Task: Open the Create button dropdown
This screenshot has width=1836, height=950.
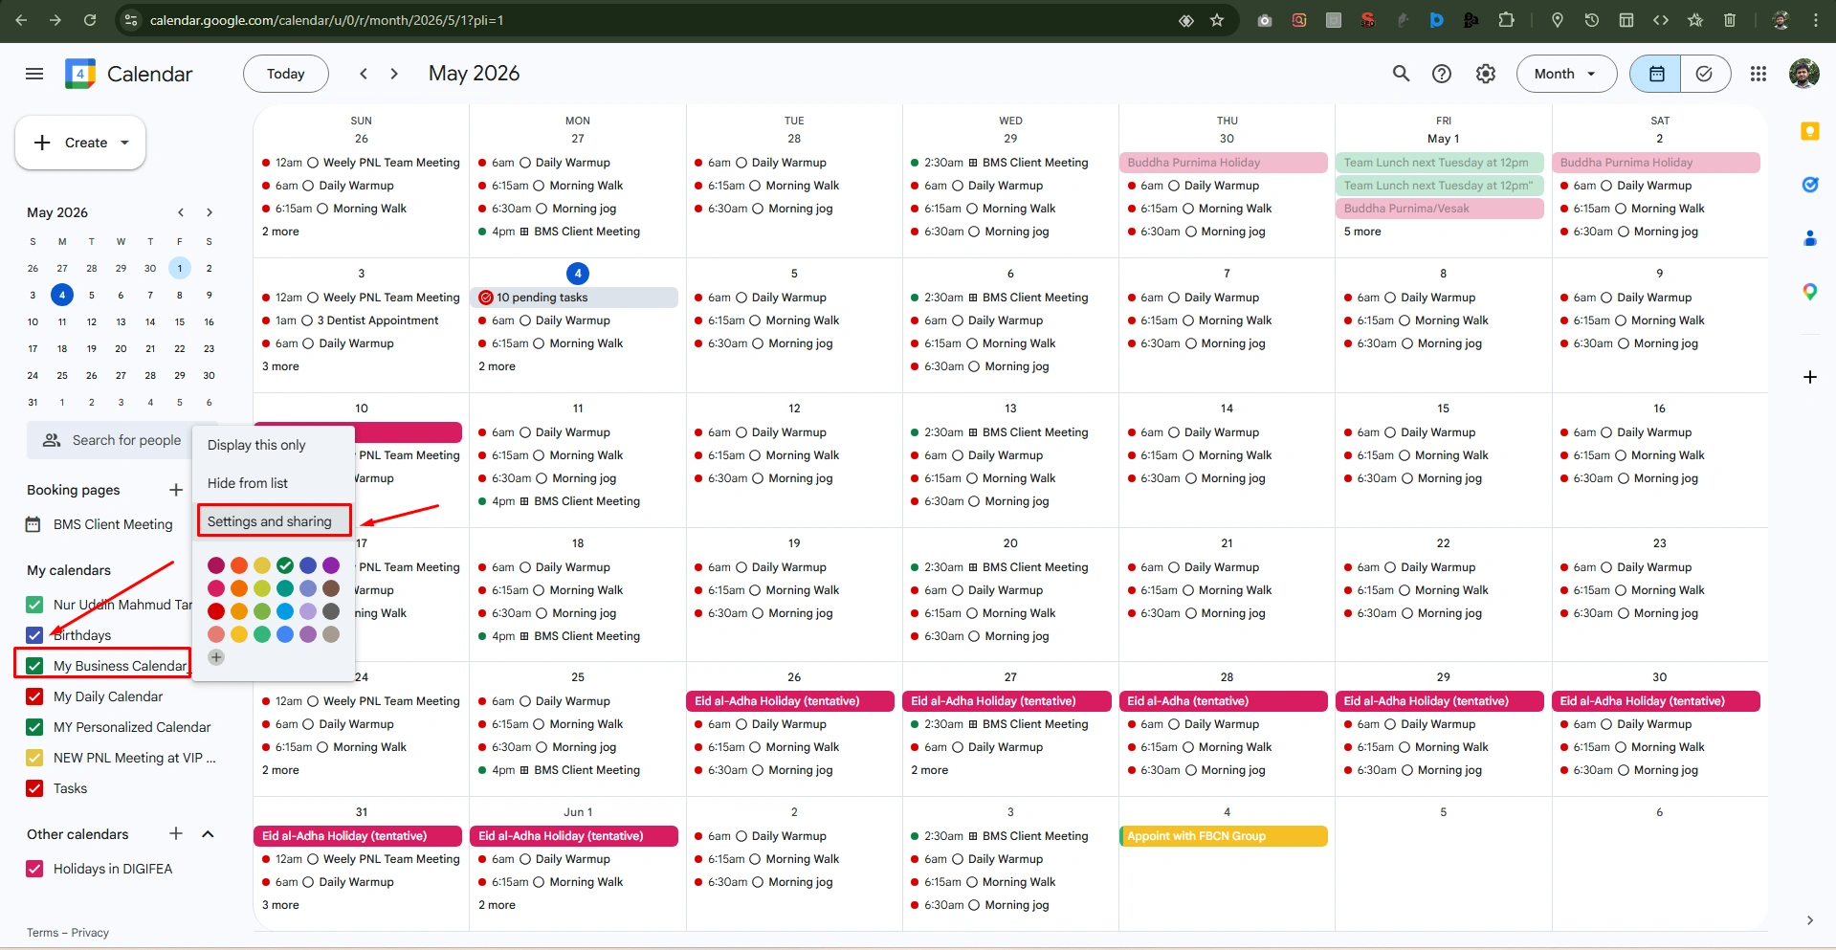Action: pyautogui.click(x=124, y=143)
